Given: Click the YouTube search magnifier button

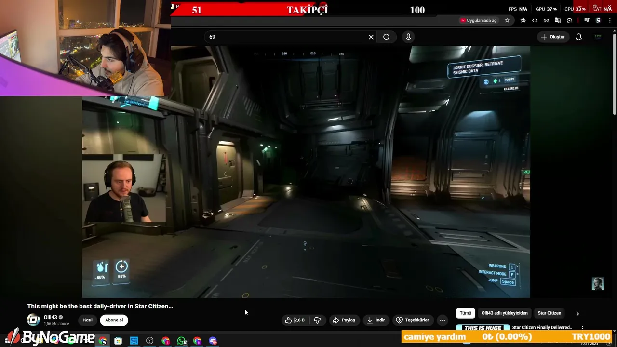Looking at the screenshot, I should click(x=387, y=37).
